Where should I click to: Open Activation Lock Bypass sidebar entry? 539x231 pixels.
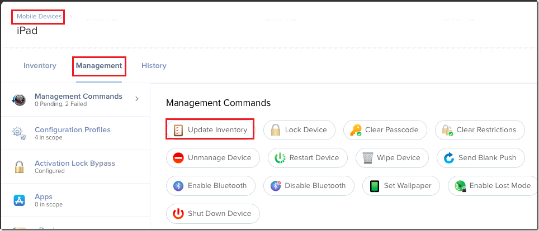(75, 167)
